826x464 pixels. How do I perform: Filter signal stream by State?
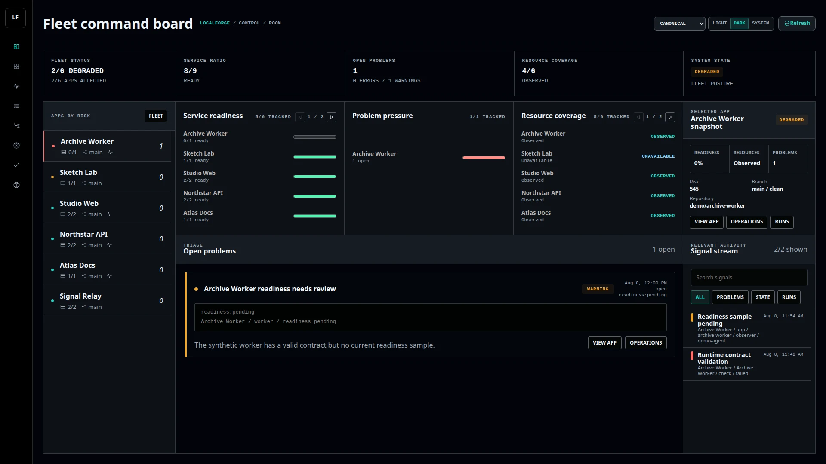pyautogui.click(x=763, y=297)
